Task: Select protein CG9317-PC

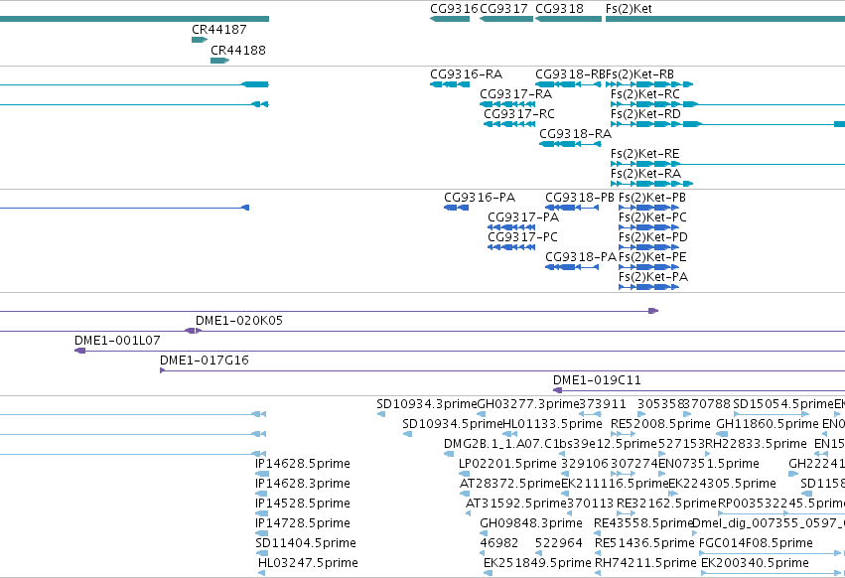Action: [x=511, y=247]
